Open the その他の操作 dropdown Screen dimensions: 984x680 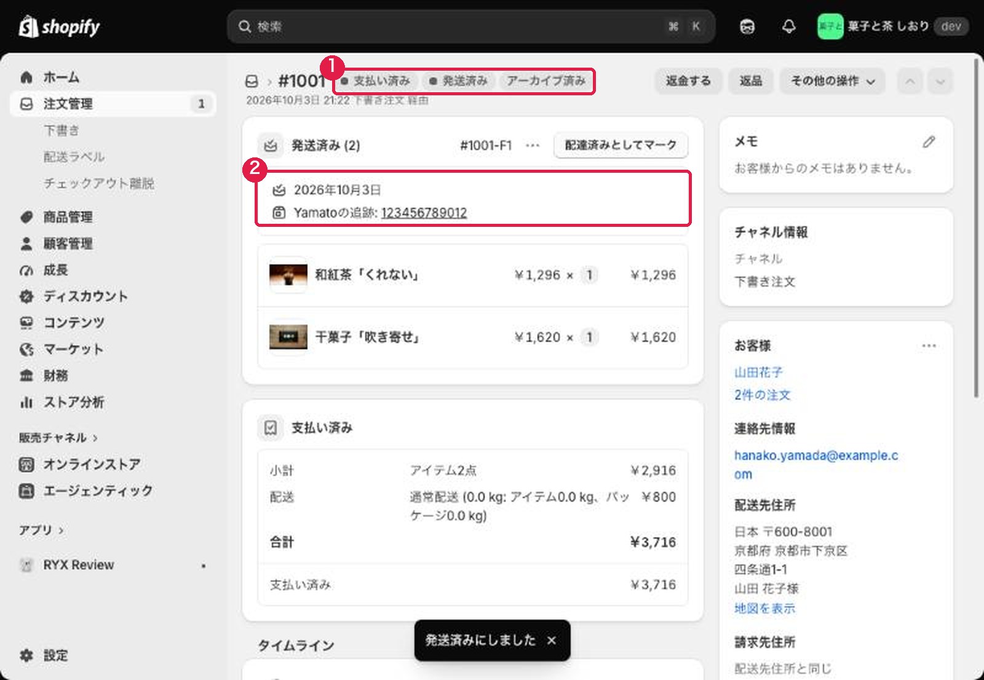click(x=833, y=81)
